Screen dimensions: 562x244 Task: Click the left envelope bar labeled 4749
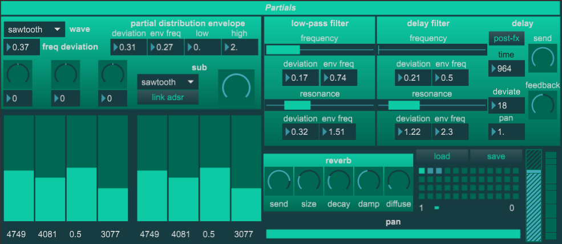tap(19, 168)
